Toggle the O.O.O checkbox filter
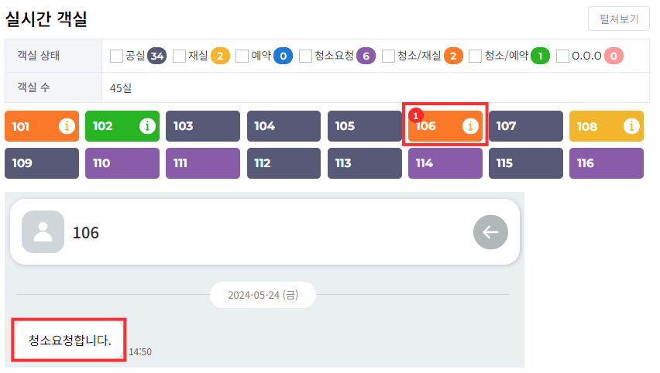Viewport: 660px width, 373px height. (x=563, y=56)
